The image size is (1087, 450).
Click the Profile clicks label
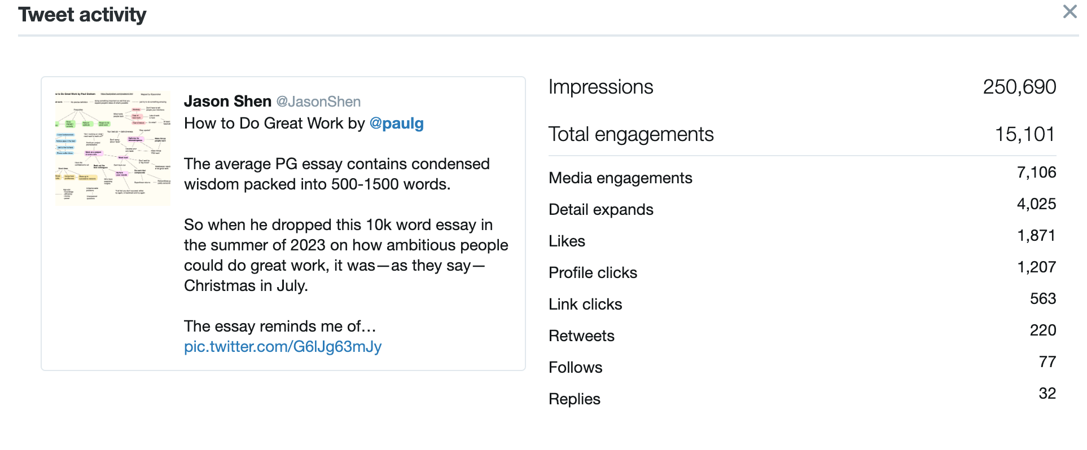[x=593, y=273]
